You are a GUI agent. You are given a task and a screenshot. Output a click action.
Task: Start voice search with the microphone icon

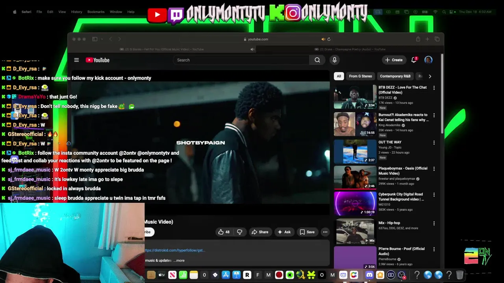pos(334,60)
